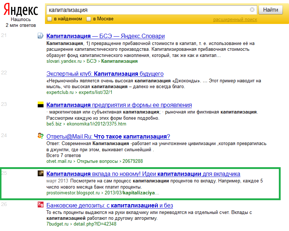Tick the 'в найденном' checkbox

point(50,19)
